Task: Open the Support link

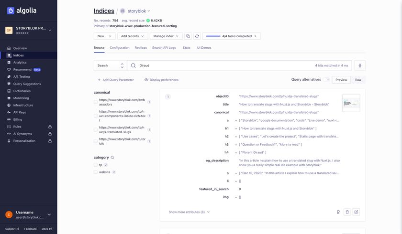Action: [x=12, y=229]
